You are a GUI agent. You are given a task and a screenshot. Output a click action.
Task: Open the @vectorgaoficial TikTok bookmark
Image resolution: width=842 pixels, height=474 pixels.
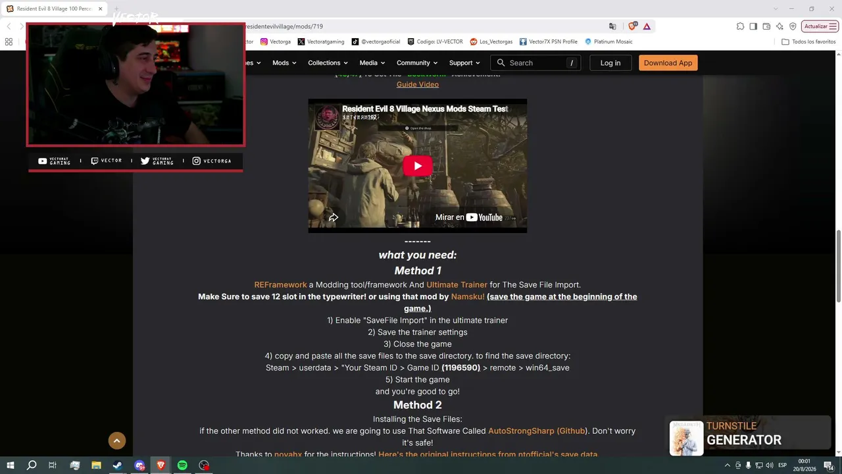(x=376, y=41)
